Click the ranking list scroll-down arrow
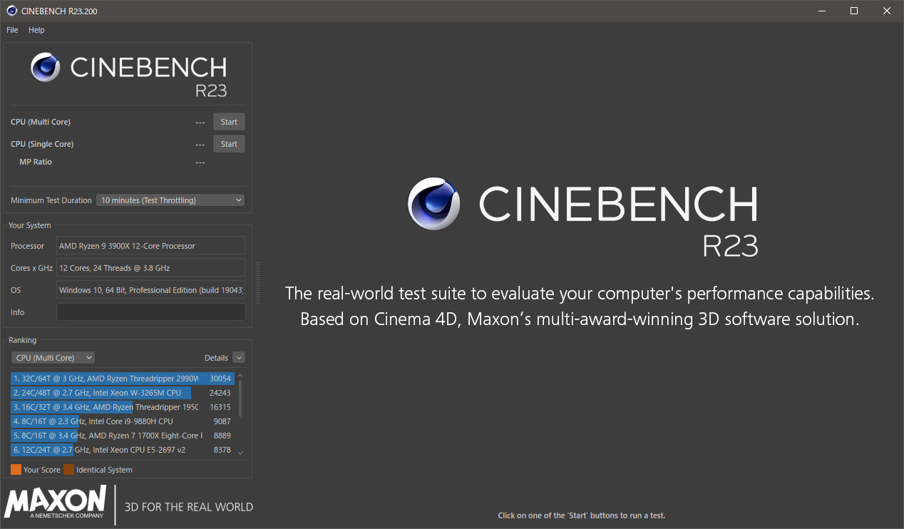904x529 pixels. coord(240,453)
